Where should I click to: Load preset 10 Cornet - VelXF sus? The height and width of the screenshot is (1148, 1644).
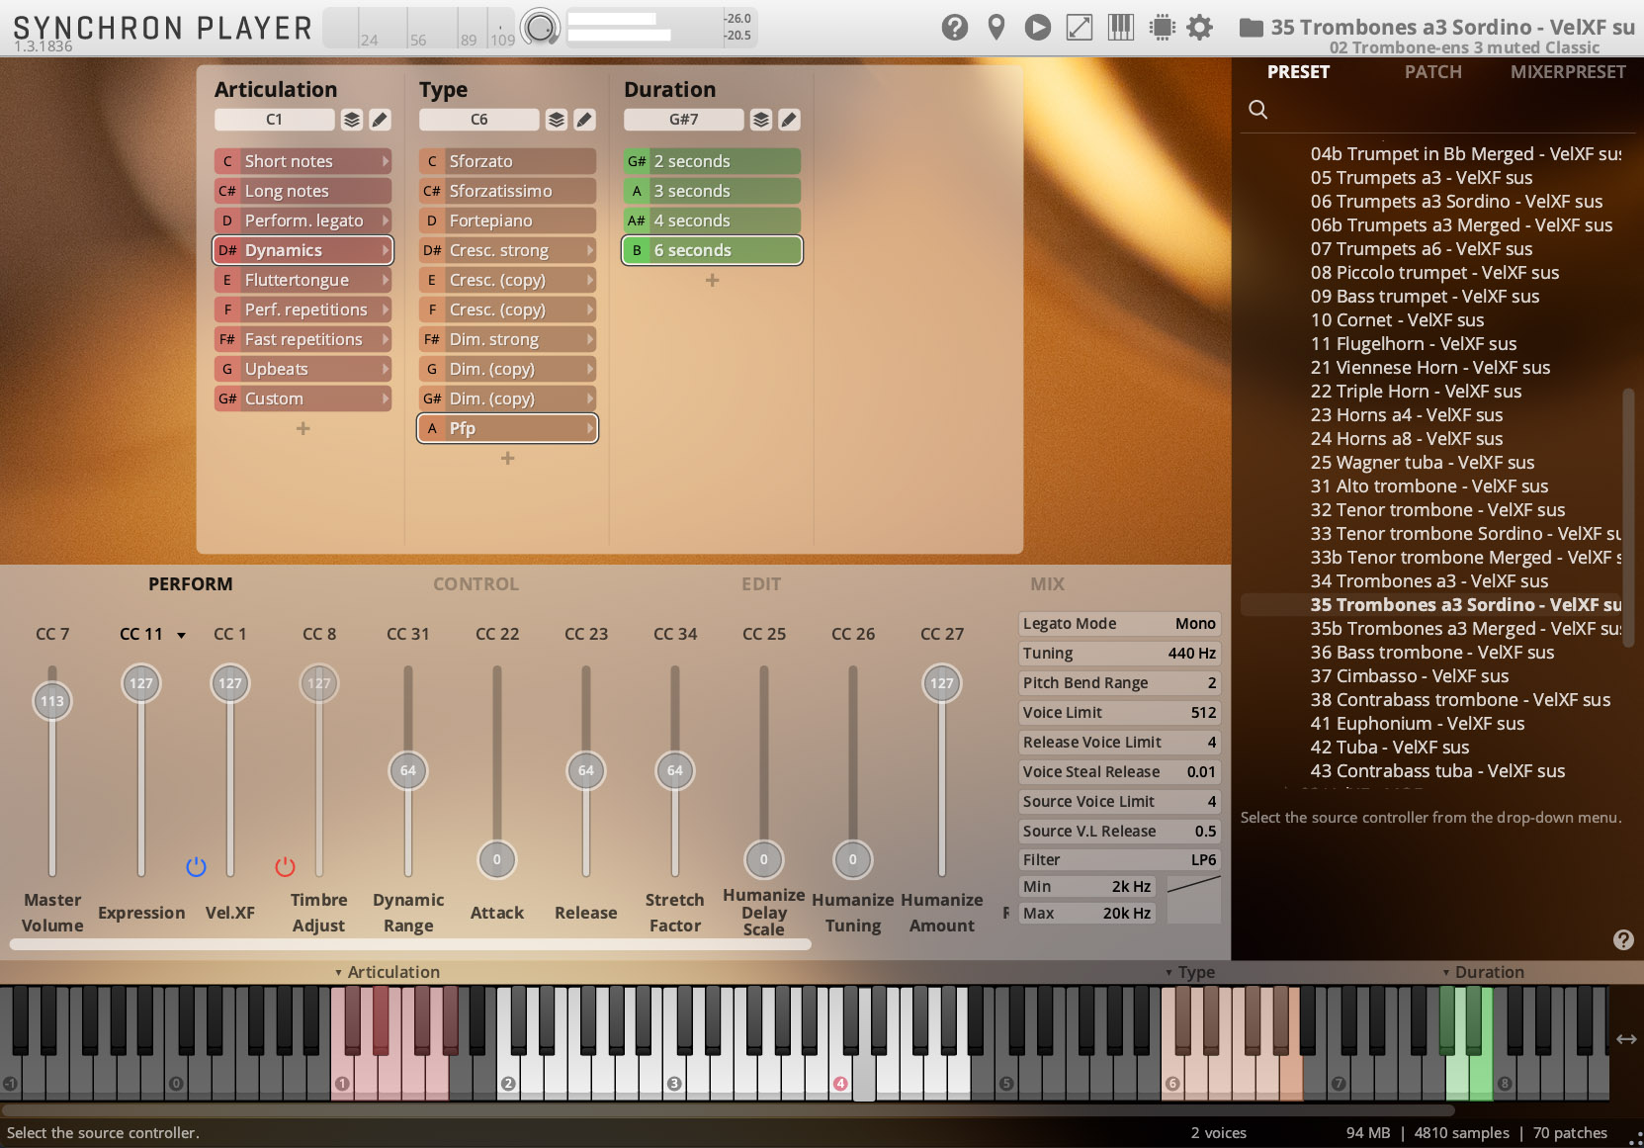point(1397,320)
